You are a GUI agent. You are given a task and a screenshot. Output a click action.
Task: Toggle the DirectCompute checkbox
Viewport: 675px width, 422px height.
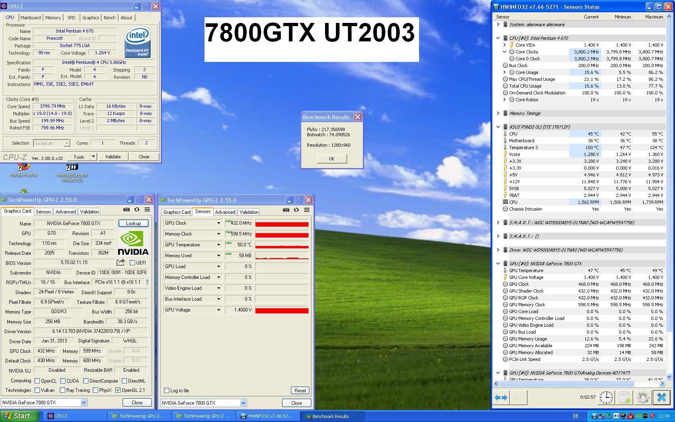86,381
